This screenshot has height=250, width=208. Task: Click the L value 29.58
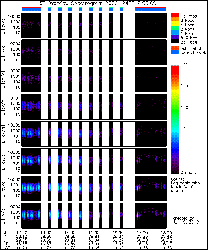click(46, 240)
